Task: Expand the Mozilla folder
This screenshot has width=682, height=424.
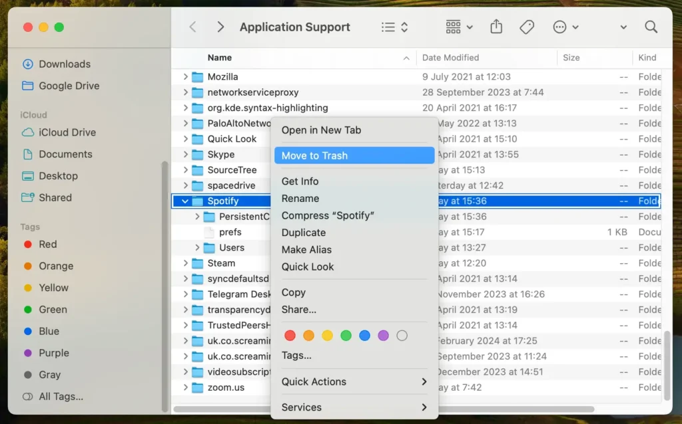Action: 186,76
